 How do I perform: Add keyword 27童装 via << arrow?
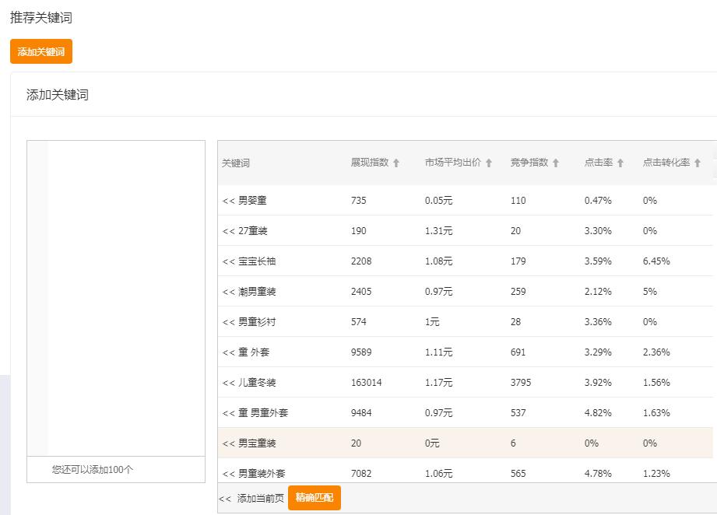(228, 231)
